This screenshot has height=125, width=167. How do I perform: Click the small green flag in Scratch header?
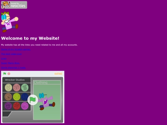tap(5, 74)
